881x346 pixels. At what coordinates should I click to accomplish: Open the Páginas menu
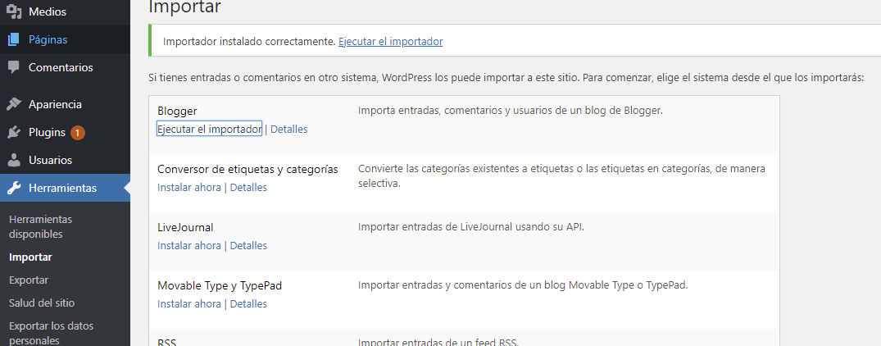(66, 40)
